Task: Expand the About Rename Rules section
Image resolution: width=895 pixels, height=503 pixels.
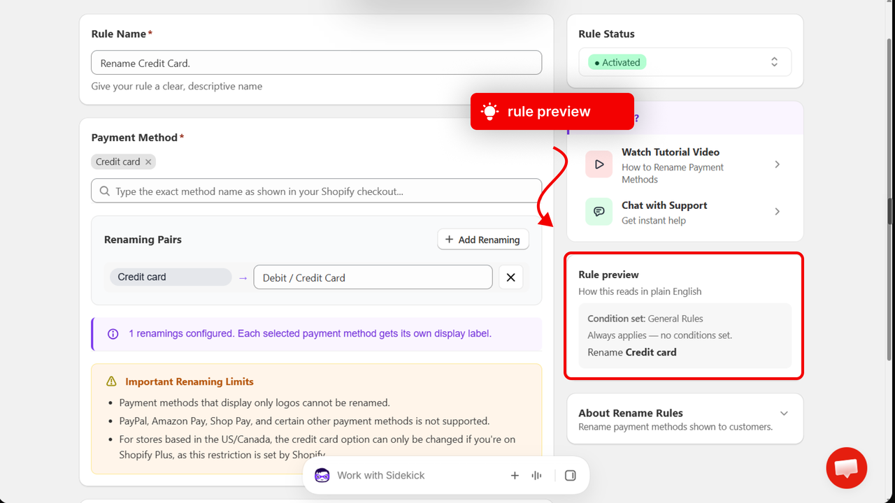Action: coord(784,414)
